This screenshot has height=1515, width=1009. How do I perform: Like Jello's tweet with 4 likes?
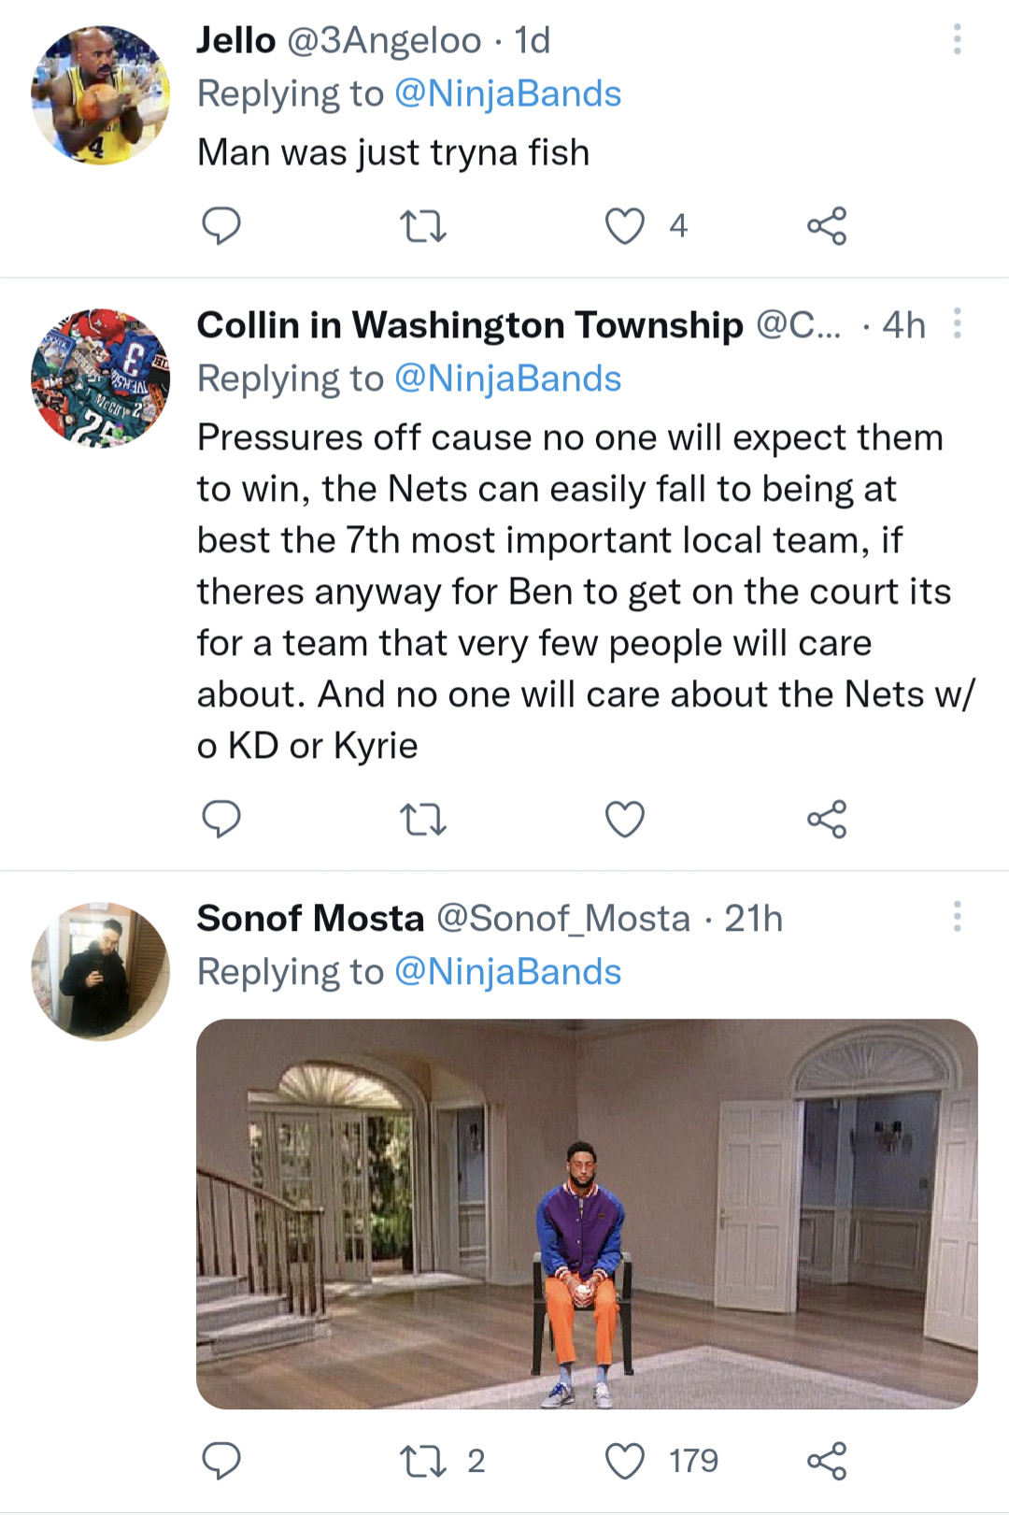pyautogui.click(x=625, y=226)
